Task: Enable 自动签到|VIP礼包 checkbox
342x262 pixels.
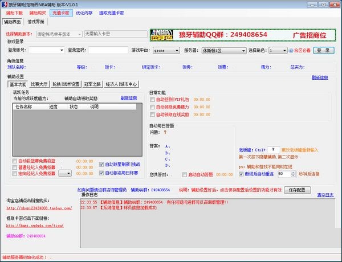Action: click(152, 100)
